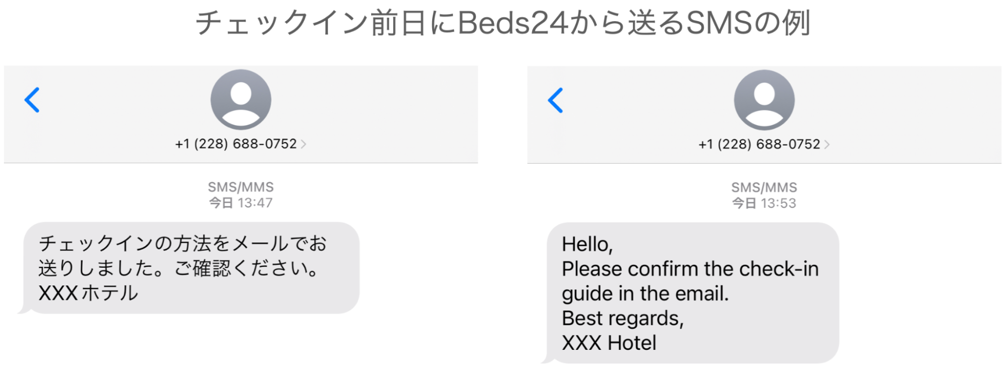Open the contact avatar above the English SMS

coord(764,100)
